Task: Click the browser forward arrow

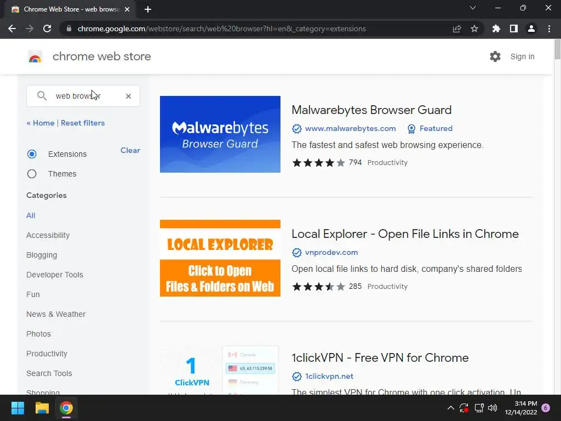Action: coord(30,29)
